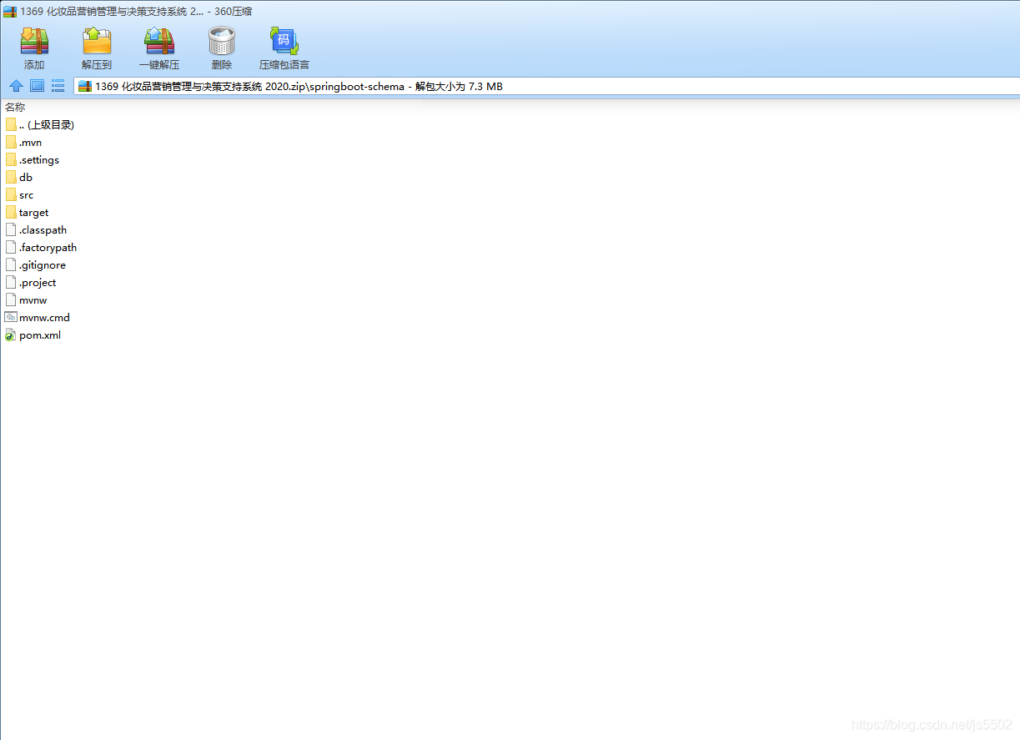Screen dimensions: 1020x740
Task: Click the file icon of .project
Action: click(11, 282)
